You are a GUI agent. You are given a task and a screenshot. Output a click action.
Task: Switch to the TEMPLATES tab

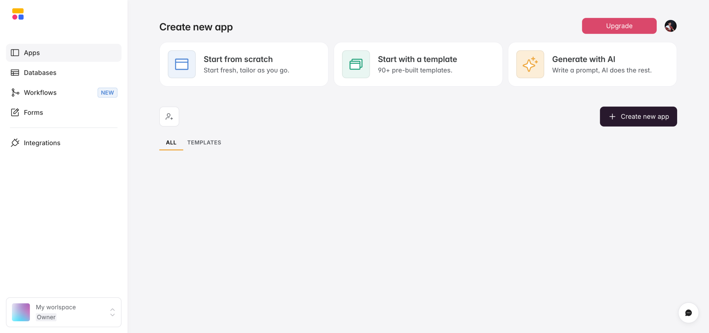click(204, 142)
